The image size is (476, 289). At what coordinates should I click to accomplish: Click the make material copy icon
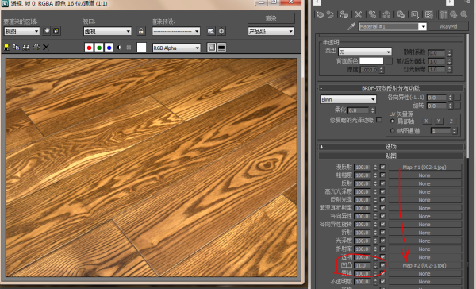(373, 14)
